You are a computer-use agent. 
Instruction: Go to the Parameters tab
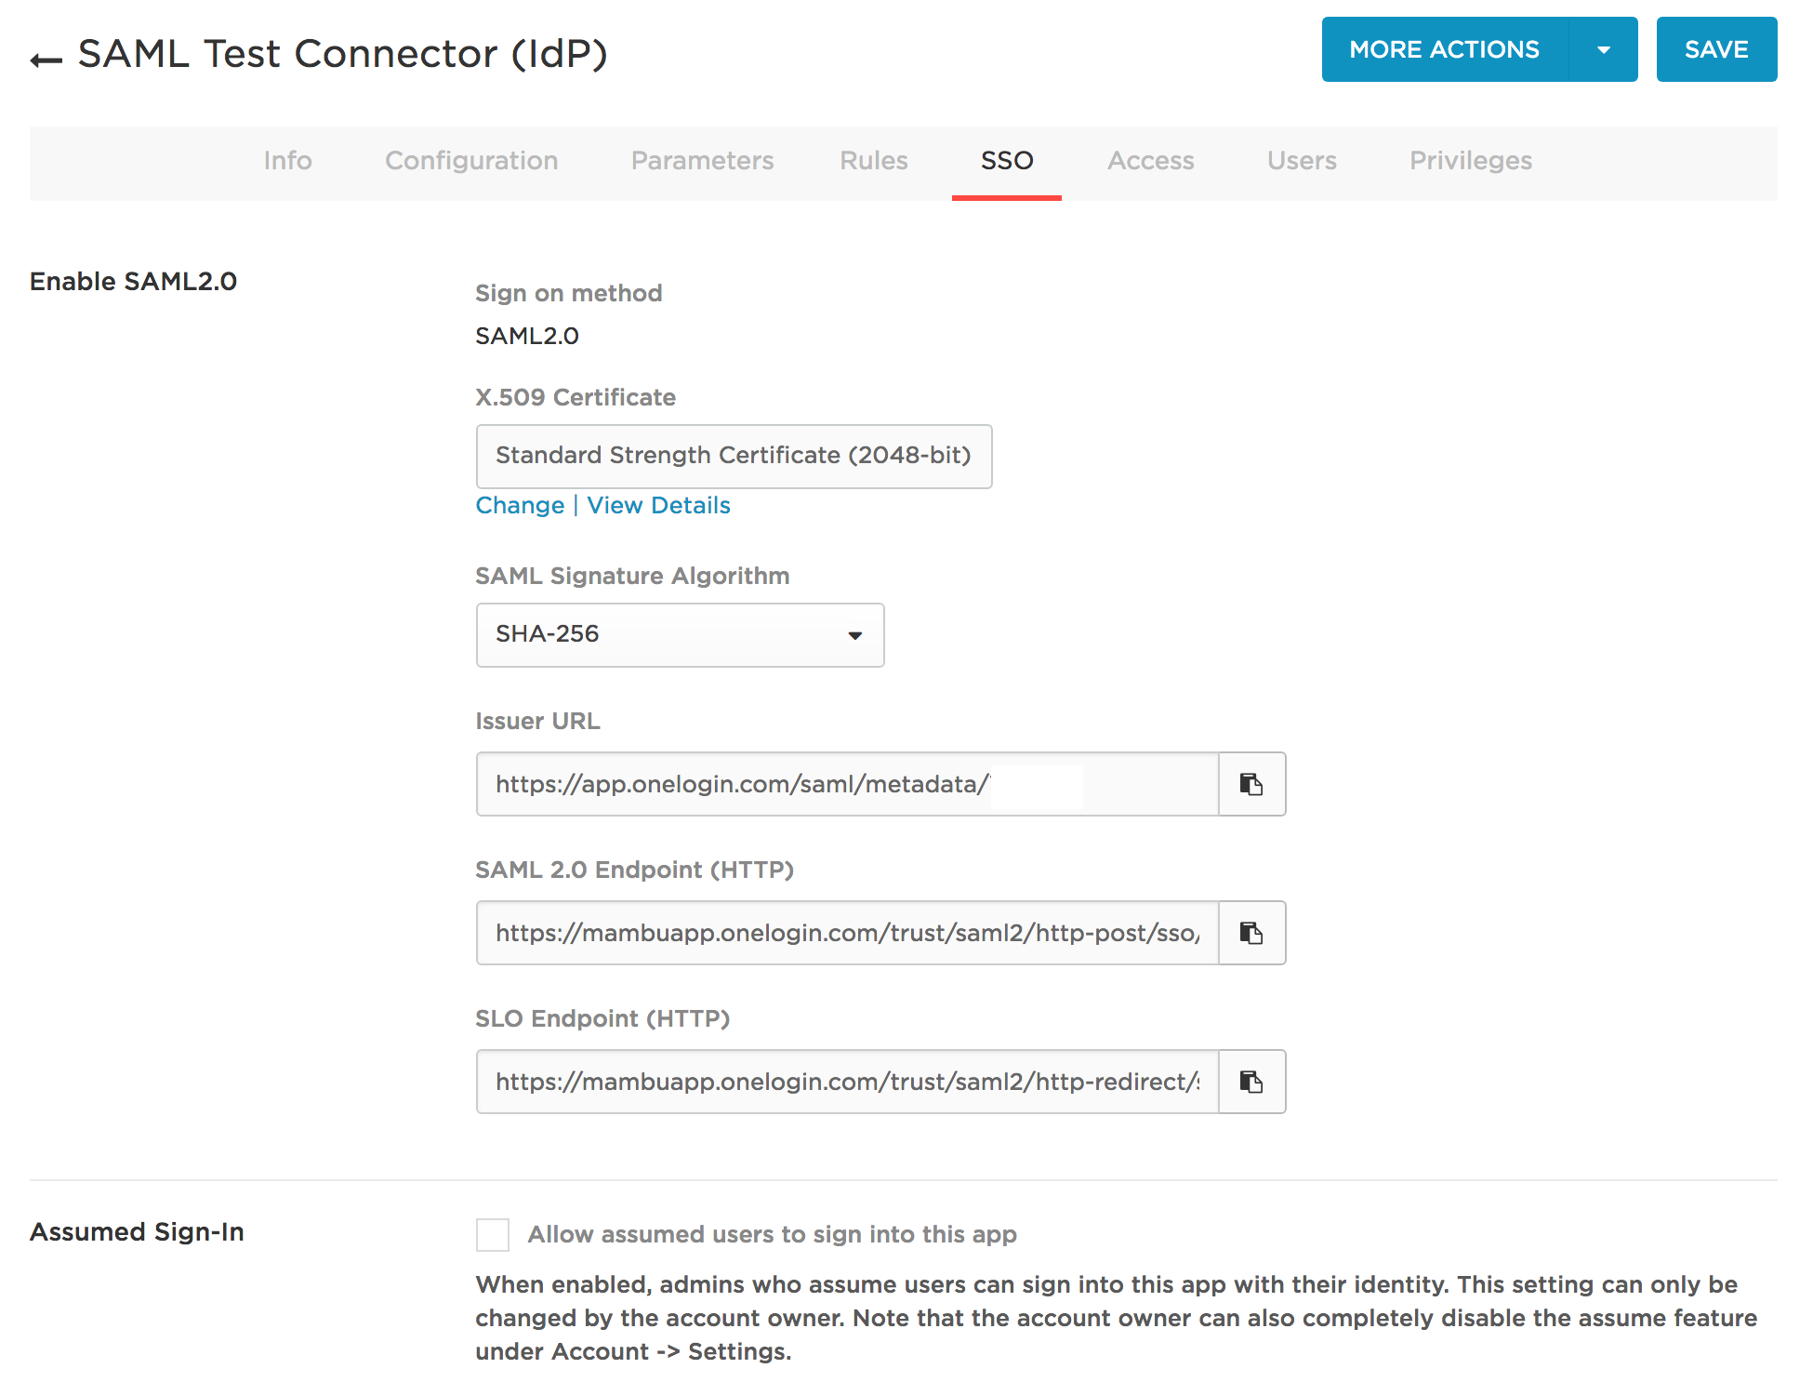(702, 161)
